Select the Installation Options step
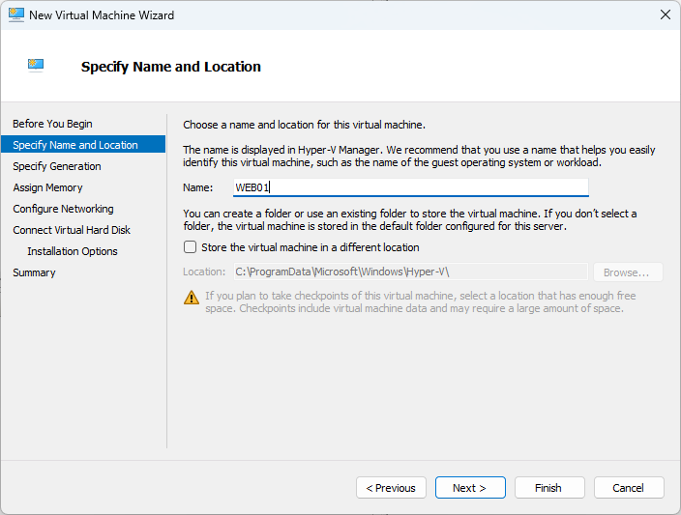This screenshot has width=681, height=515. 73,251
